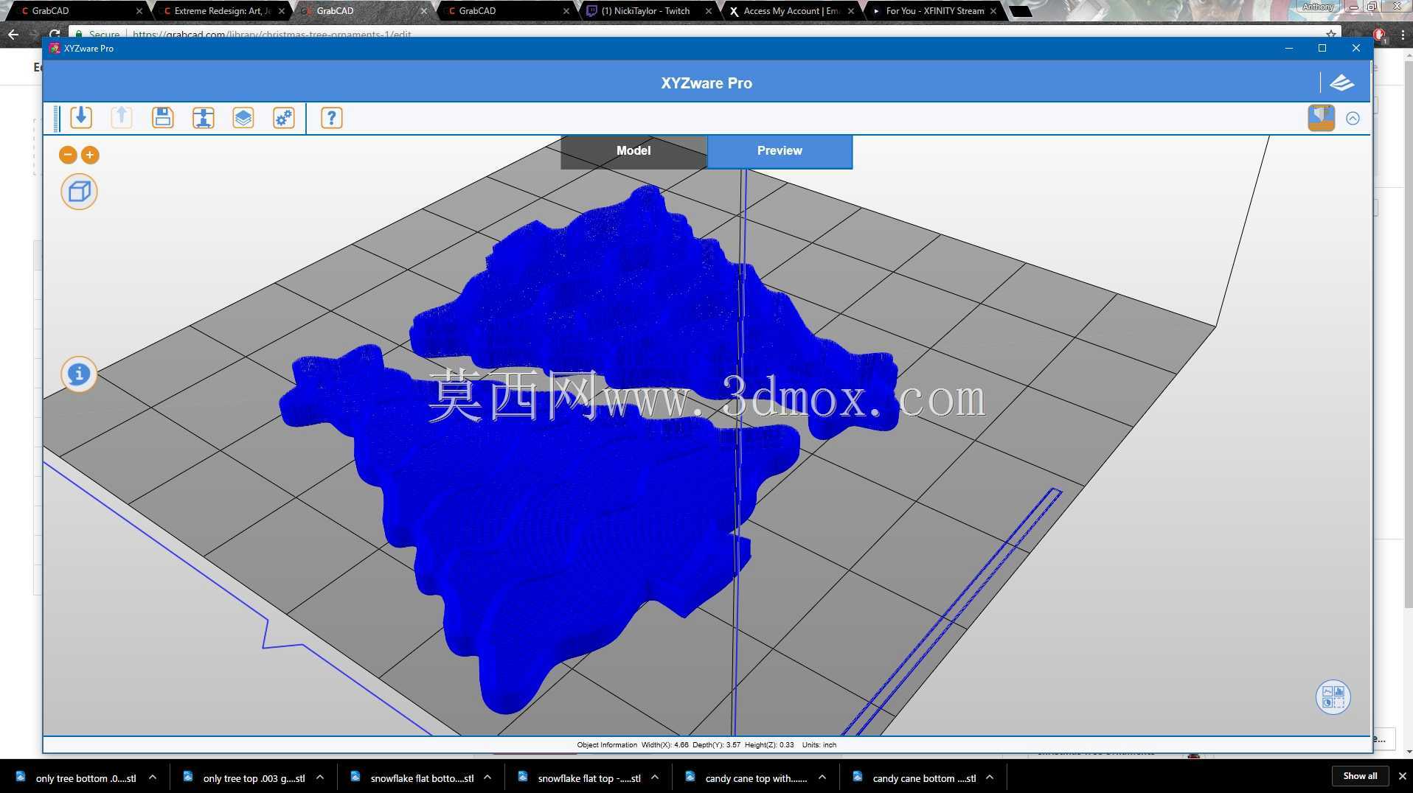The image size is (1413, 793).
Task: Minimize the XYZware Pro window
Action: [x=1289, y=49]
